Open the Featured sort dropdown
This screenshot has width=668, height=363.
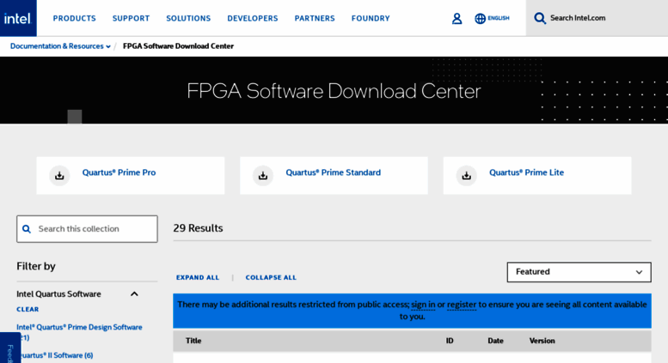[x=579, y=272]
